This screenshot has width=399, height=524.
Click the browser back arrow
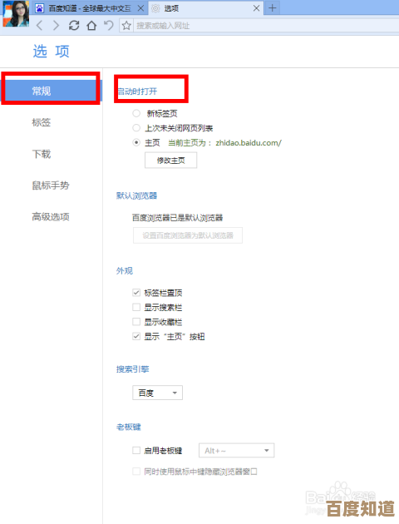point(39,26)
